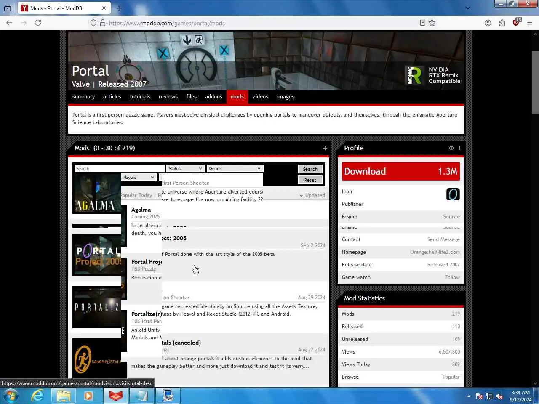Open the Portalize(r) mod title link
The width and height of the screenshot is (539, 404).
click(x=147, y=314)
